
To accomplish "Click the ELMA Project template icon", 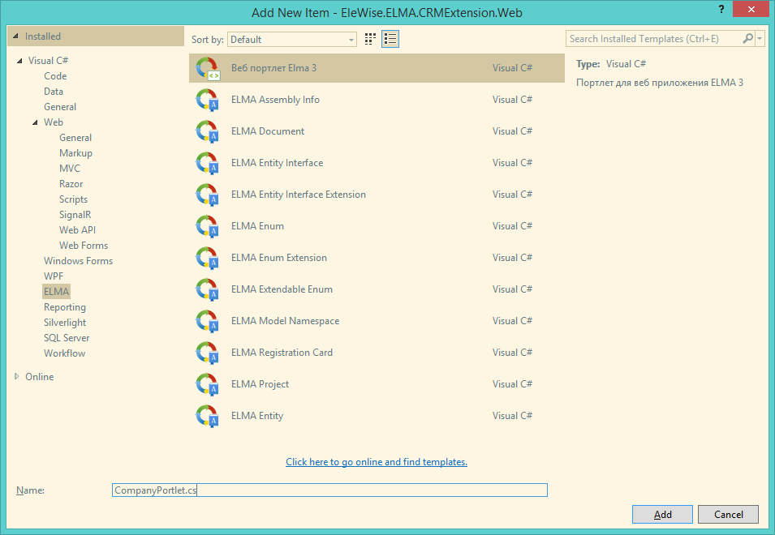I will 208,384.
